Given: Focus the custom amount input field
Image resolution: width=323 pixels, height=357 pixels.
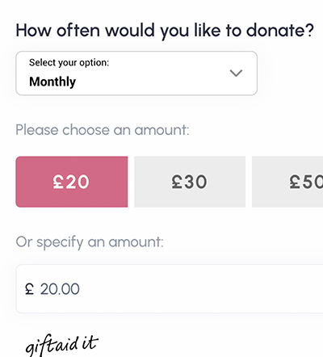Looking at the screenshot, I should pyautogui.click(x=170, y=289).
